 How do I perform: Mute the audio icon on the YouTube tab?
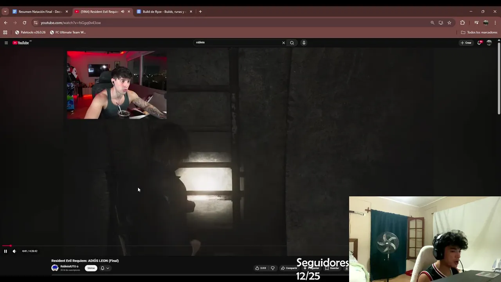[123, 12]
